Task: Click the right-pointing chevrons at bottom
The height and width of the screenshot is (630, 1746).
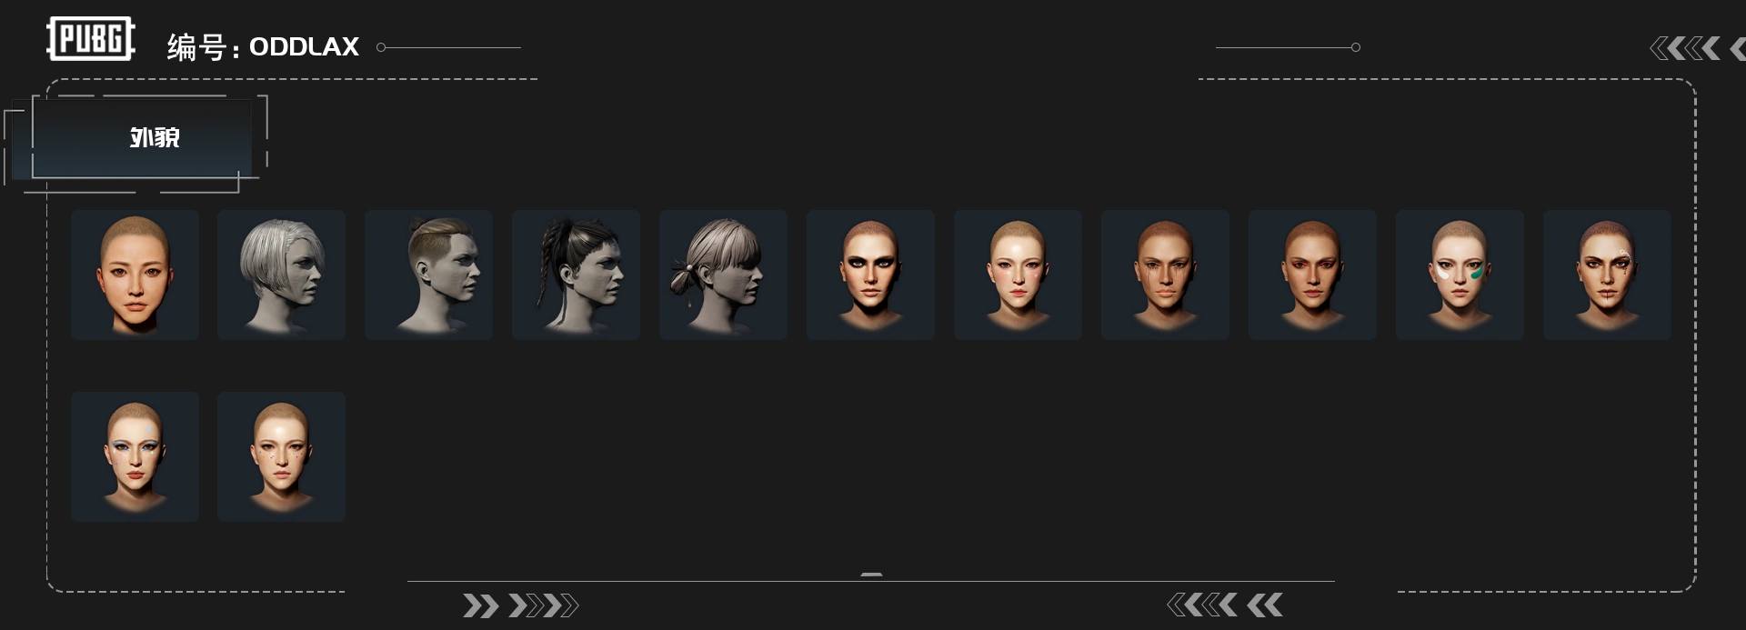Action: [x=520, y=605]
